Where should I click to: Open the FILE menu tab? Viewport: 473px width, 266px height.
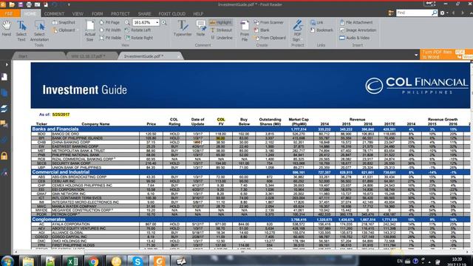pos(9,13)
